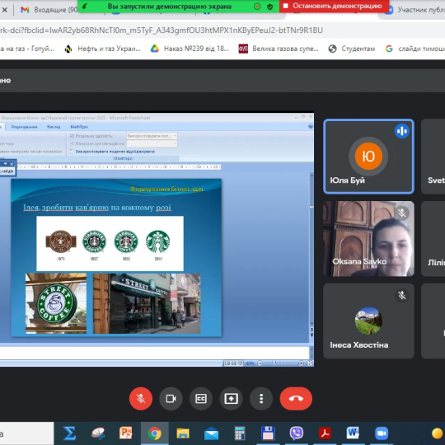Turn on camera in Meet
Image resolution: width=445 pixels, height=445 pixels.
171,399
